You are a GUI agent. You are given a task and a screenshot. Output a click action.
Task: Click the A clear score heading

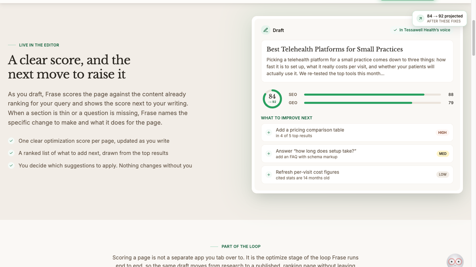(x=69, y=67)
